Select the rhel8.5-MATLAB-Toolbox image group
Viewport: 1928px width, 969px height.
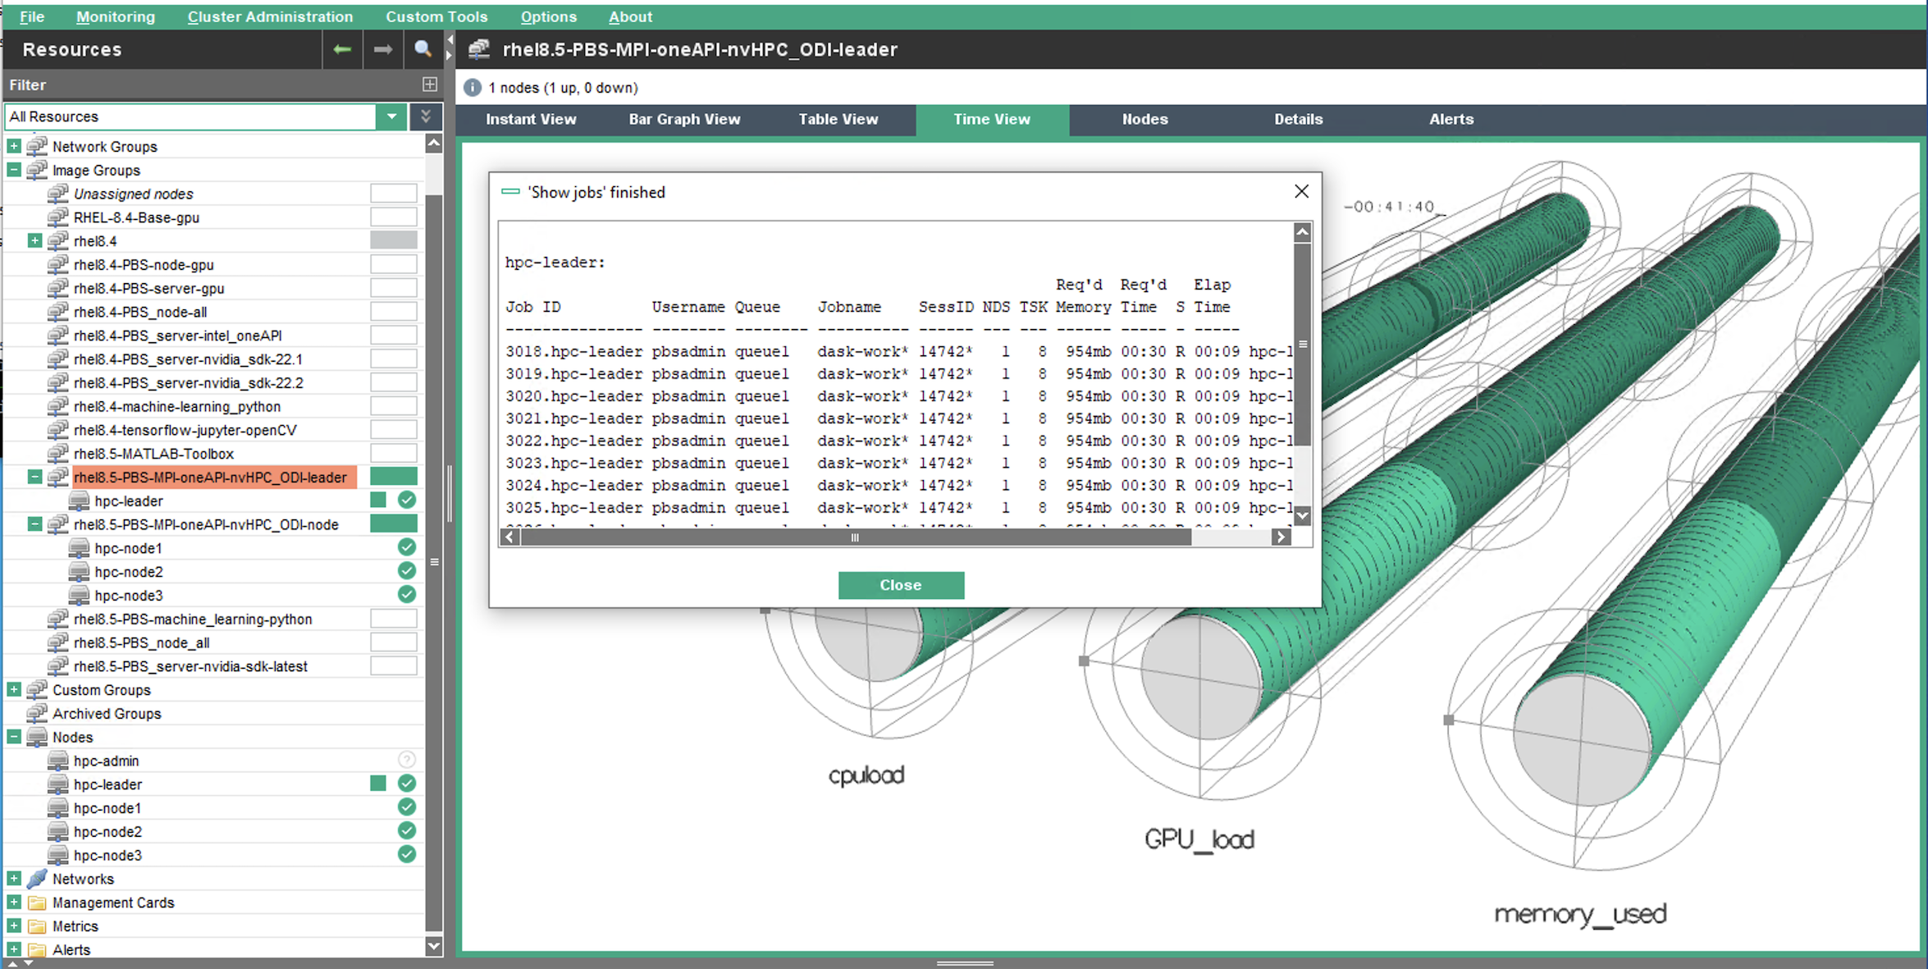(153, 454)
